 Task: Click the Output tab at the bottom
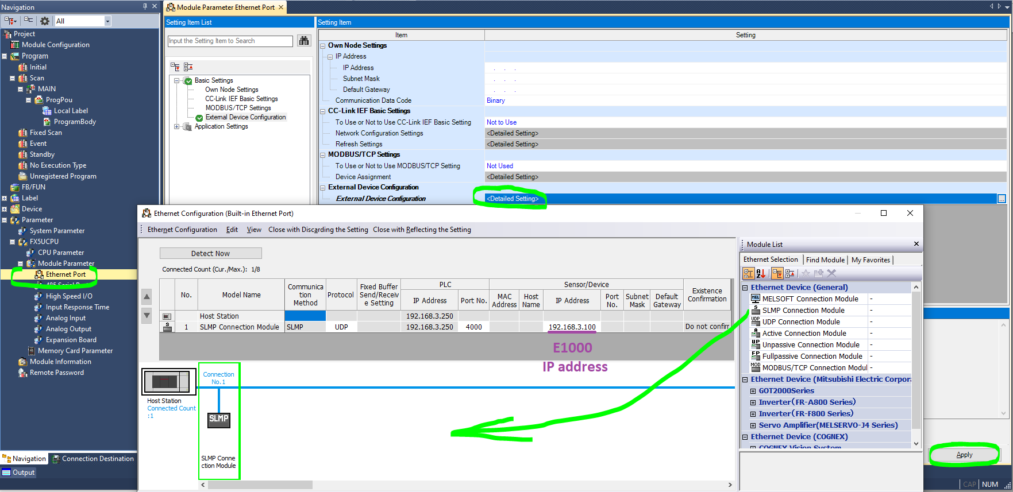pos(18,472)
